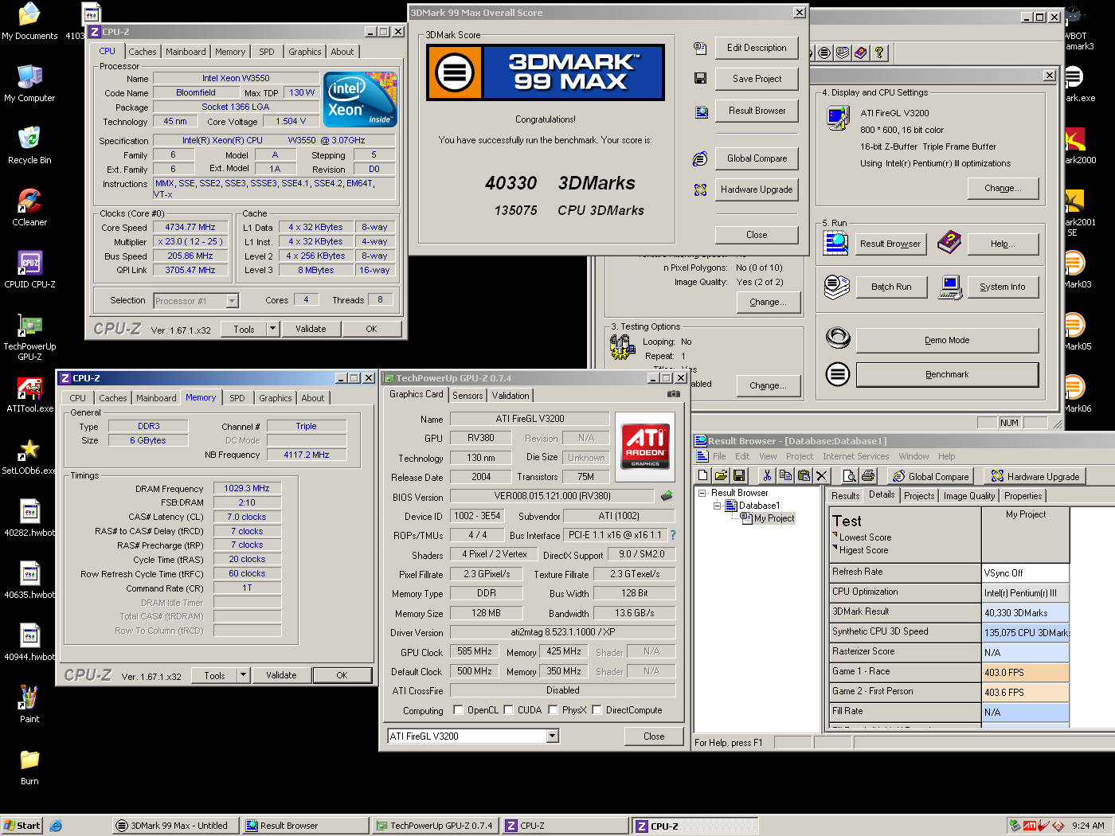Viewport: 1115px width, 836px height.
Task: Click the copy icon in Result Browser toolbar
Action: pos(785,475)
